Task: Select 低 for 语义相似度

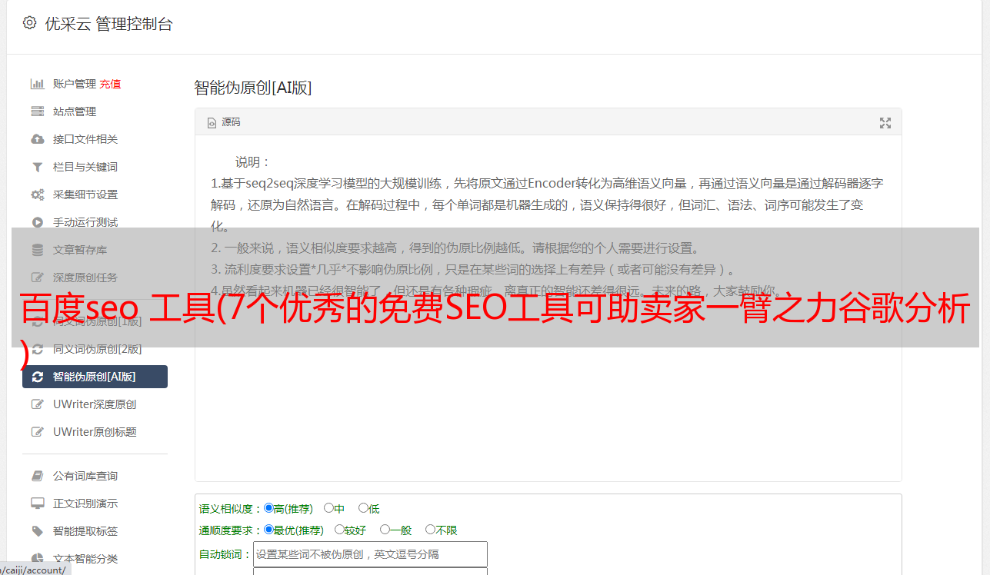Action: [x=363, y=508]
